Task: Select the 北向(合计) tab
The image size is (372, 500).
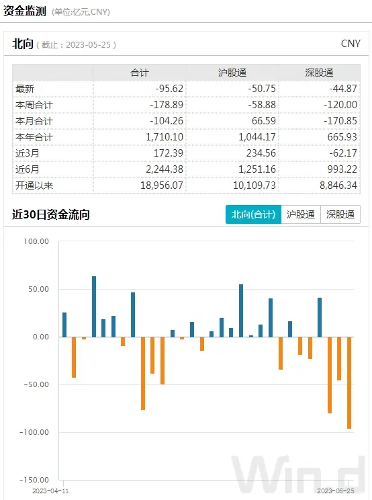Action: (253, 214)
